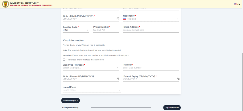
Task: Expand the Issued Place dropdown
Action: point(92,90)
